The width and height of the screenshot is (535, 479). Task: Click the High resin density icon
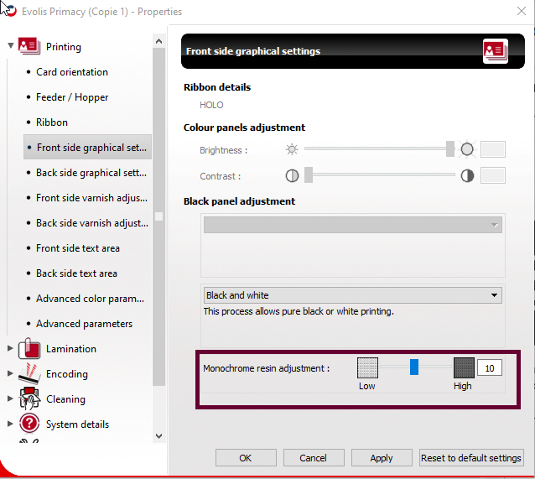pyautogui.click(x=464, y=367)
